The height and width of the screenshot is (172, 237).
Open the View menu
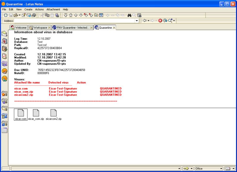19,9
